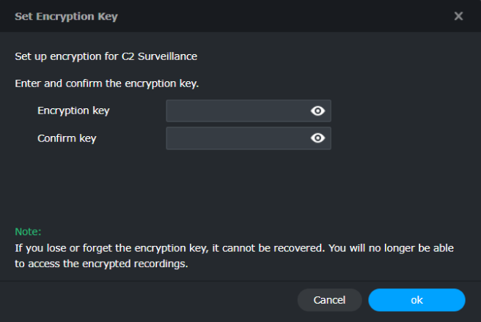The width and height of the screenshot is (481, 322).
Task: Click the "Set Encryption Key" title text
Action: (66, 16)
